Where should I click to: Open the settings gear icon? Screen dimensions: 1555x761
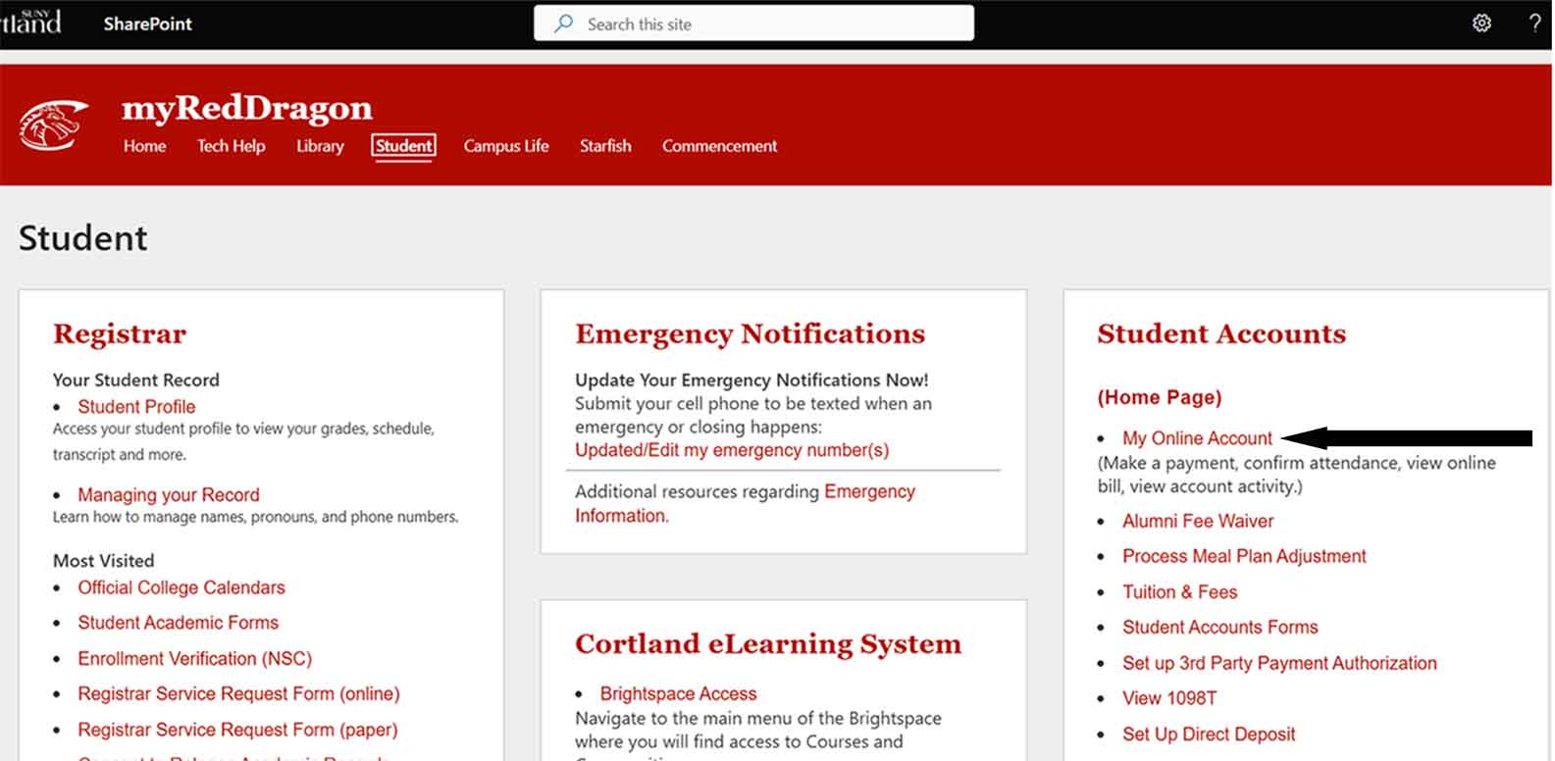coord(1481,24)
